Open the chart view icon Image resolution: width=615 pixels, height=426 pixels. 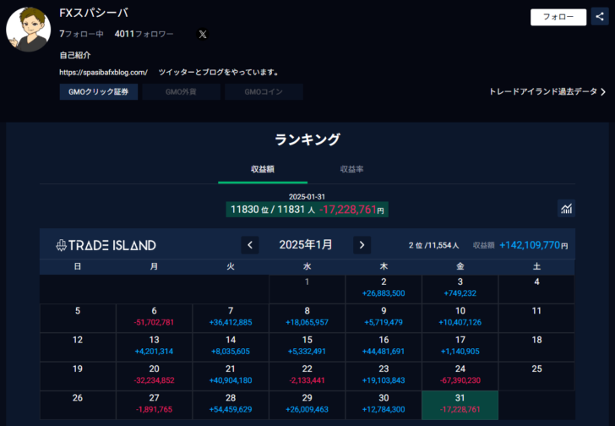(566, 208)
